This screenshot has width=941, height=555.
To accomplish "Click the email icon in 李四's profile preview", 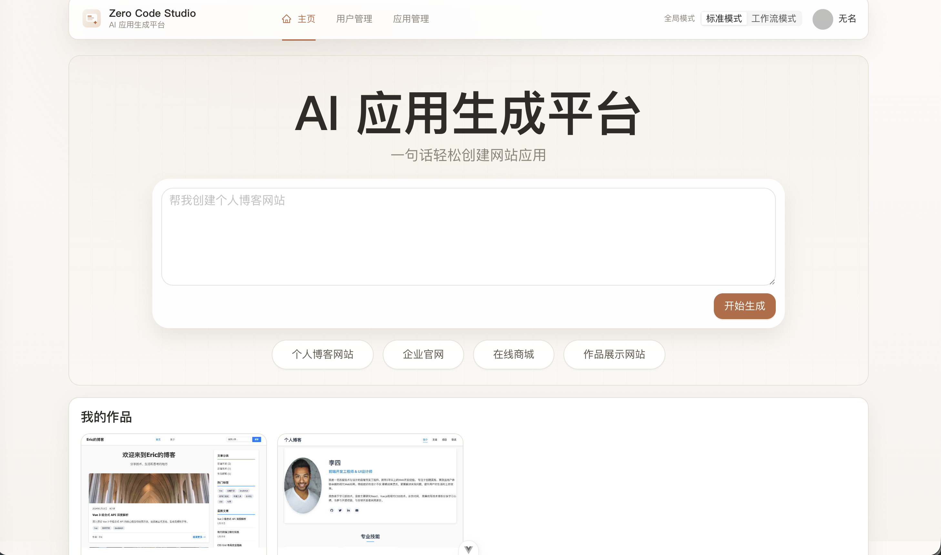I will pyautogui.click(x=357, y=510).
